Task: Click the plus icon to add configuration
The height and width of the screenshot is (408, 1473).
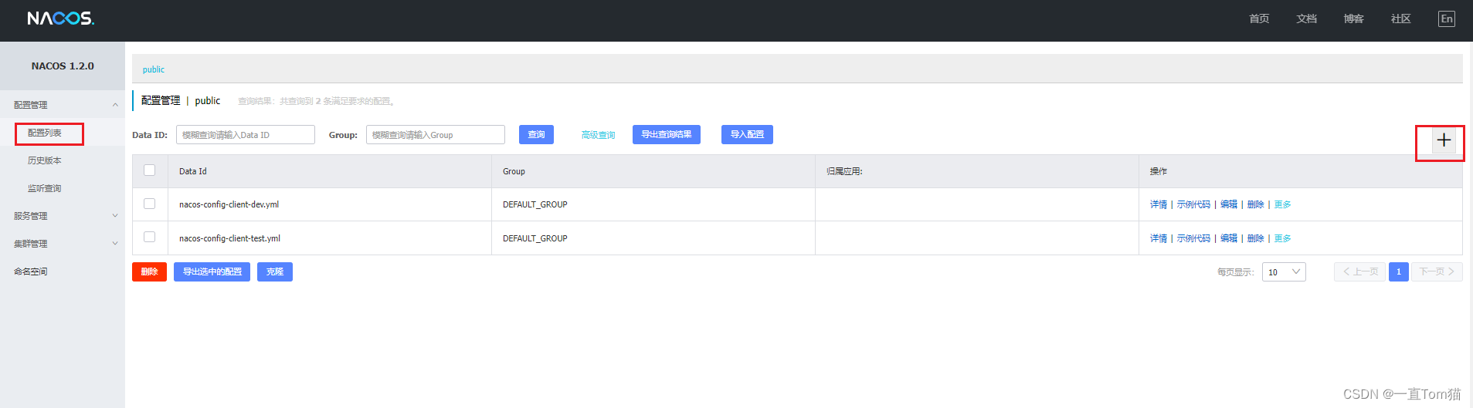Action: point(1444,140)
